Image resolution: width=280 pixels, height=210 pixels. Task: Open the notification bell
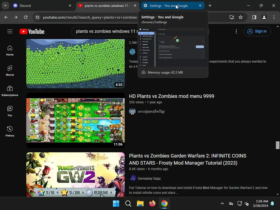(x=273, y=203)
